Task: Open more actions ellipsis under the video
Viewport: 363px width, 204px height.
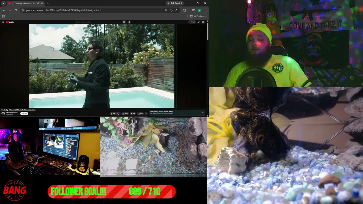Action: pos(146,114)
